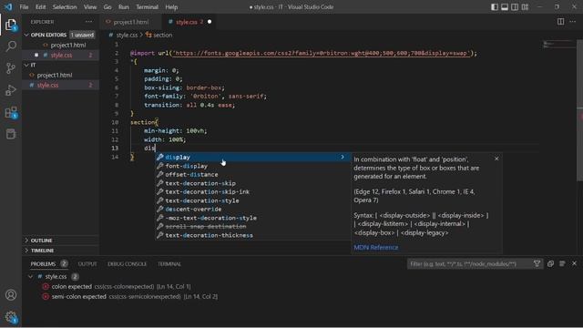Open the File menu
This screenshot has width=583, height=328.
click(24, 7)
